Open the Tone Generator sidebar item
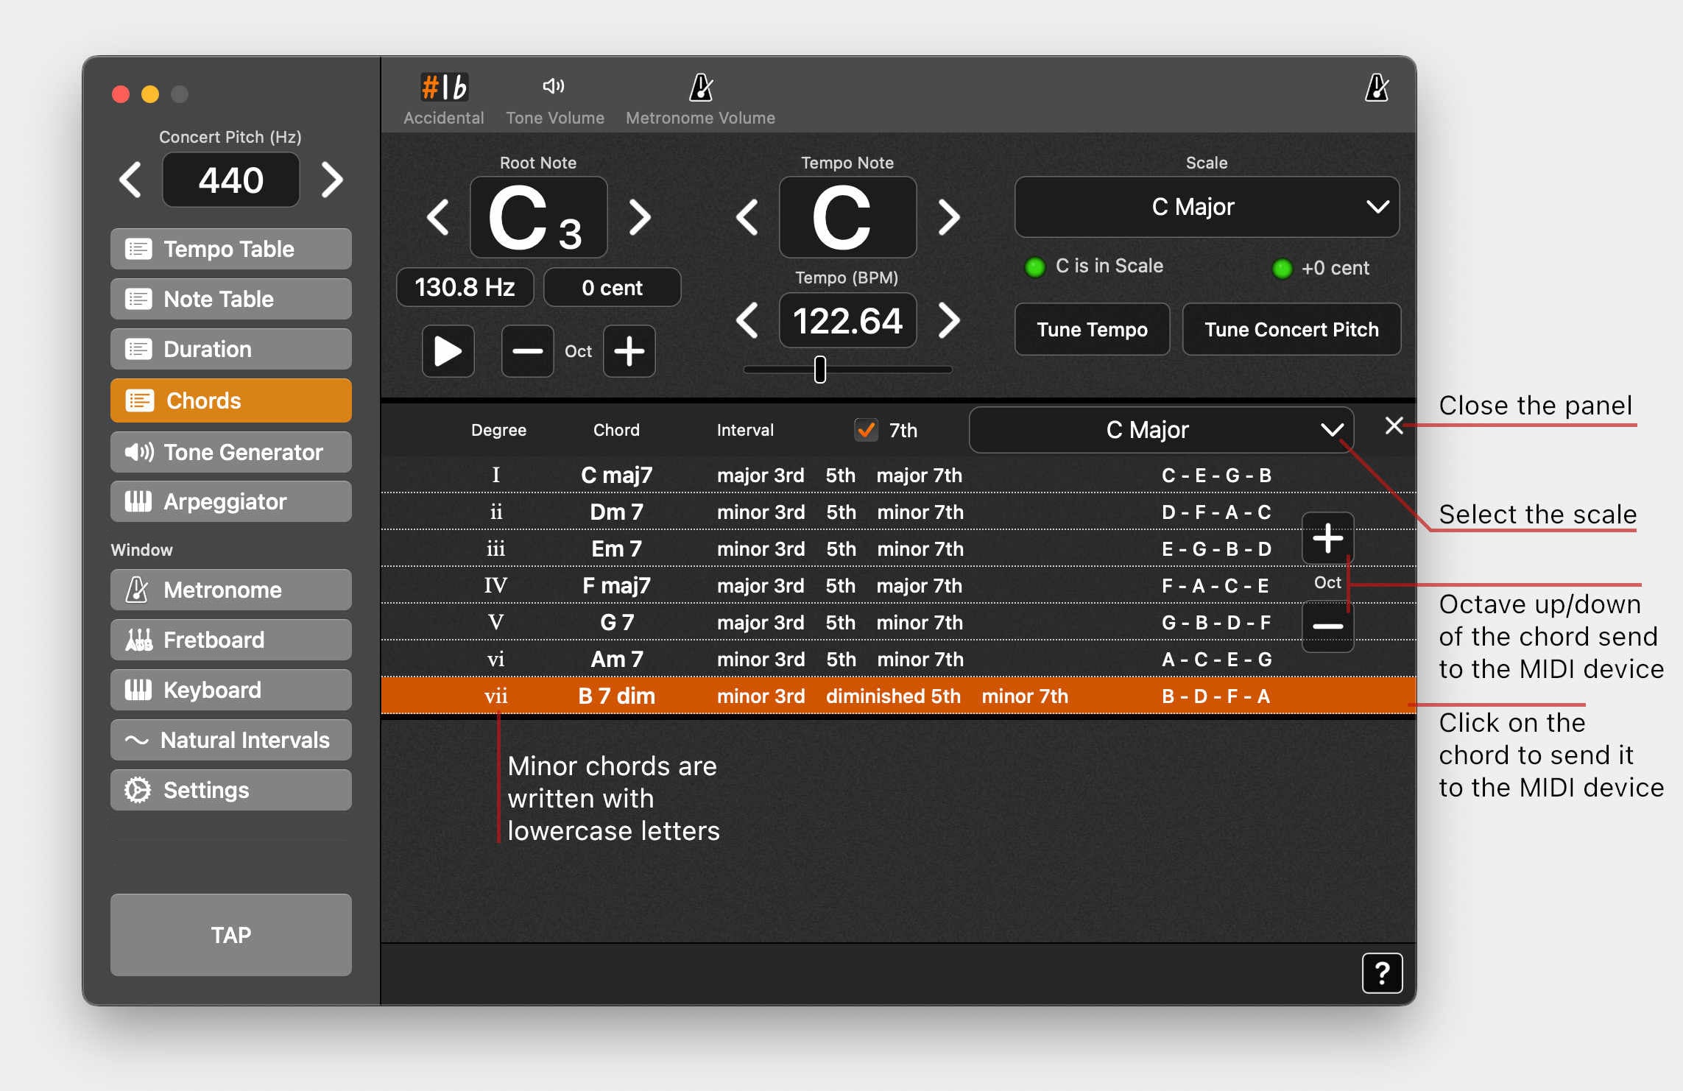Viewport: 1683px width, 1091px height. tap(231, 452)
